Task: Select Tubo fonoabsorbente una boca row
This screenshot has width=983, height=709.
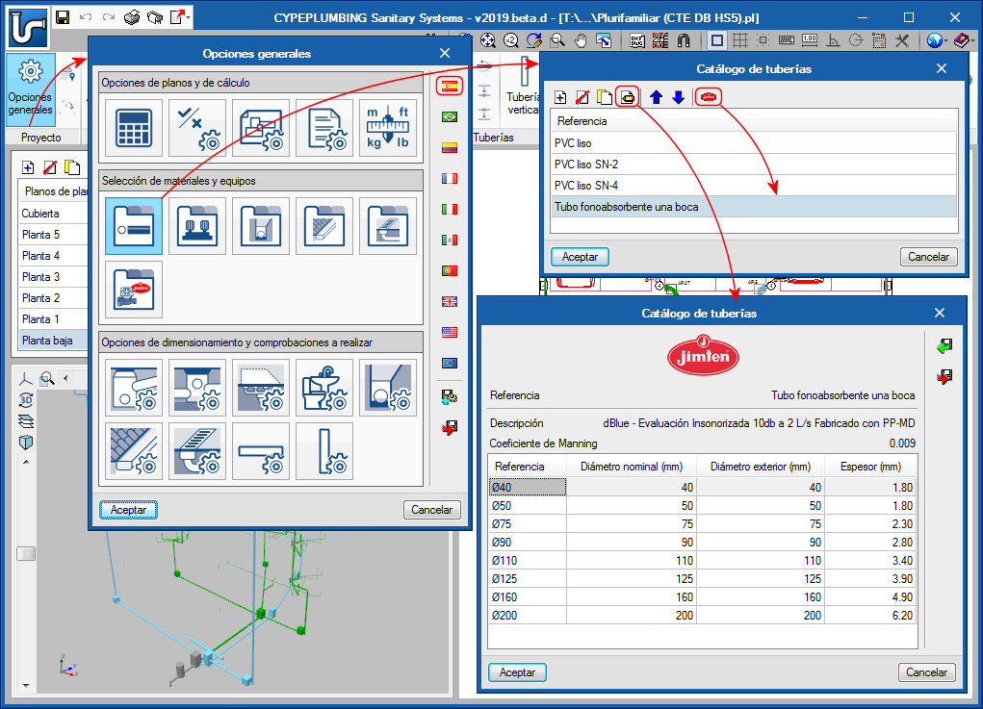Action: [x=754, y=207]
